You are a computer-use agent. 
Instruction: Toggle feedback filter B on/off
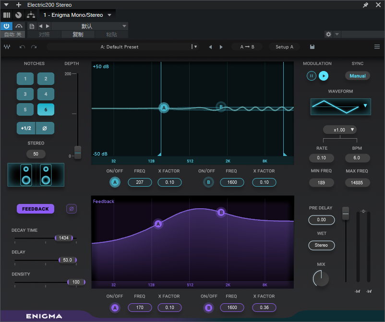pyautogui.click(x=208, y=308)
